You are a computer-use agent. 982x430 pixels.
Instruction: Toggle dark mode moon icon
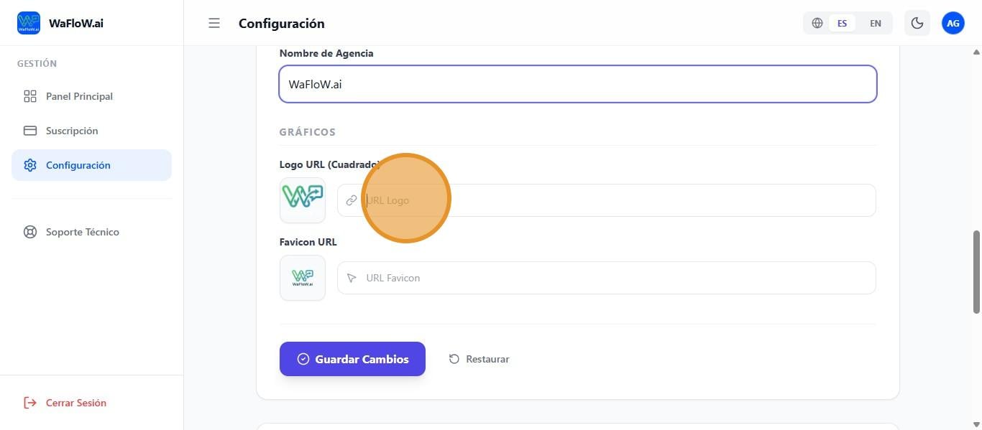(x=917, y=23)
